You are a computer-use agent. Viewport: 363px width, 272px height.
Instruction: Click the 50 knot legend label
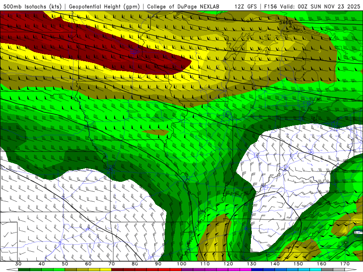[x=65, y=264]
